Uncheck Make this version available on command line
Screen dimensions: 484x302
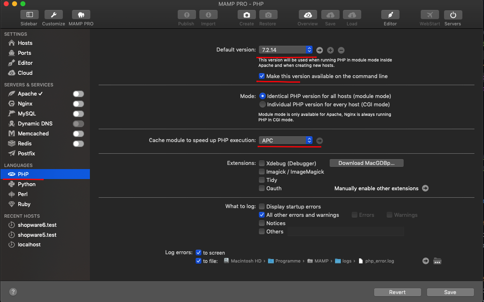(262, 76)
